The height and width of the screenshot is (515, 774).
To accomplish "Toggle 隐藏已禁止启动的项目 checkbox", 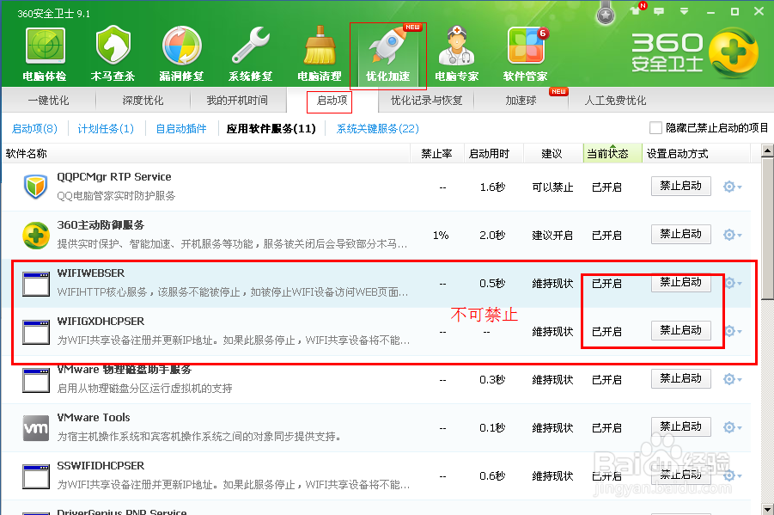I will coord(655,128).
